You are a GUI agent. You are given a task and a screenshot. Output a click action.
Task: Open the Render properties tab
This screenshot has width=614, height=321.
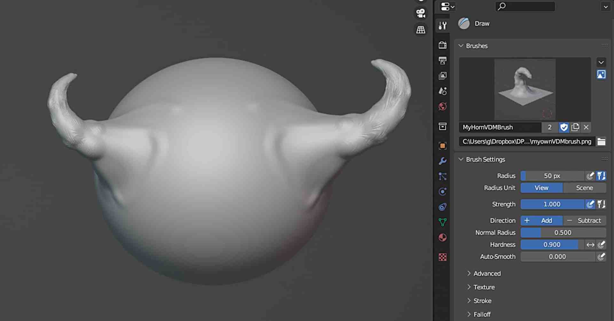442,45
